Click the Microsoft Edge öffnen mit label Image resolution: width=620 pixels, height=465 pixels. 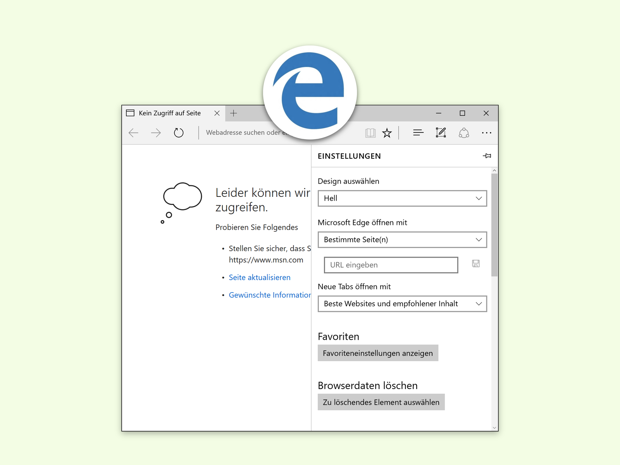pos(362,222)
